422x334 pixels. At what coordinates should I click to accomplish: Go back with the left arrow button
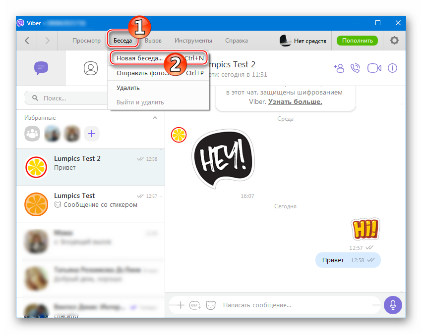(x=27, y=41)
